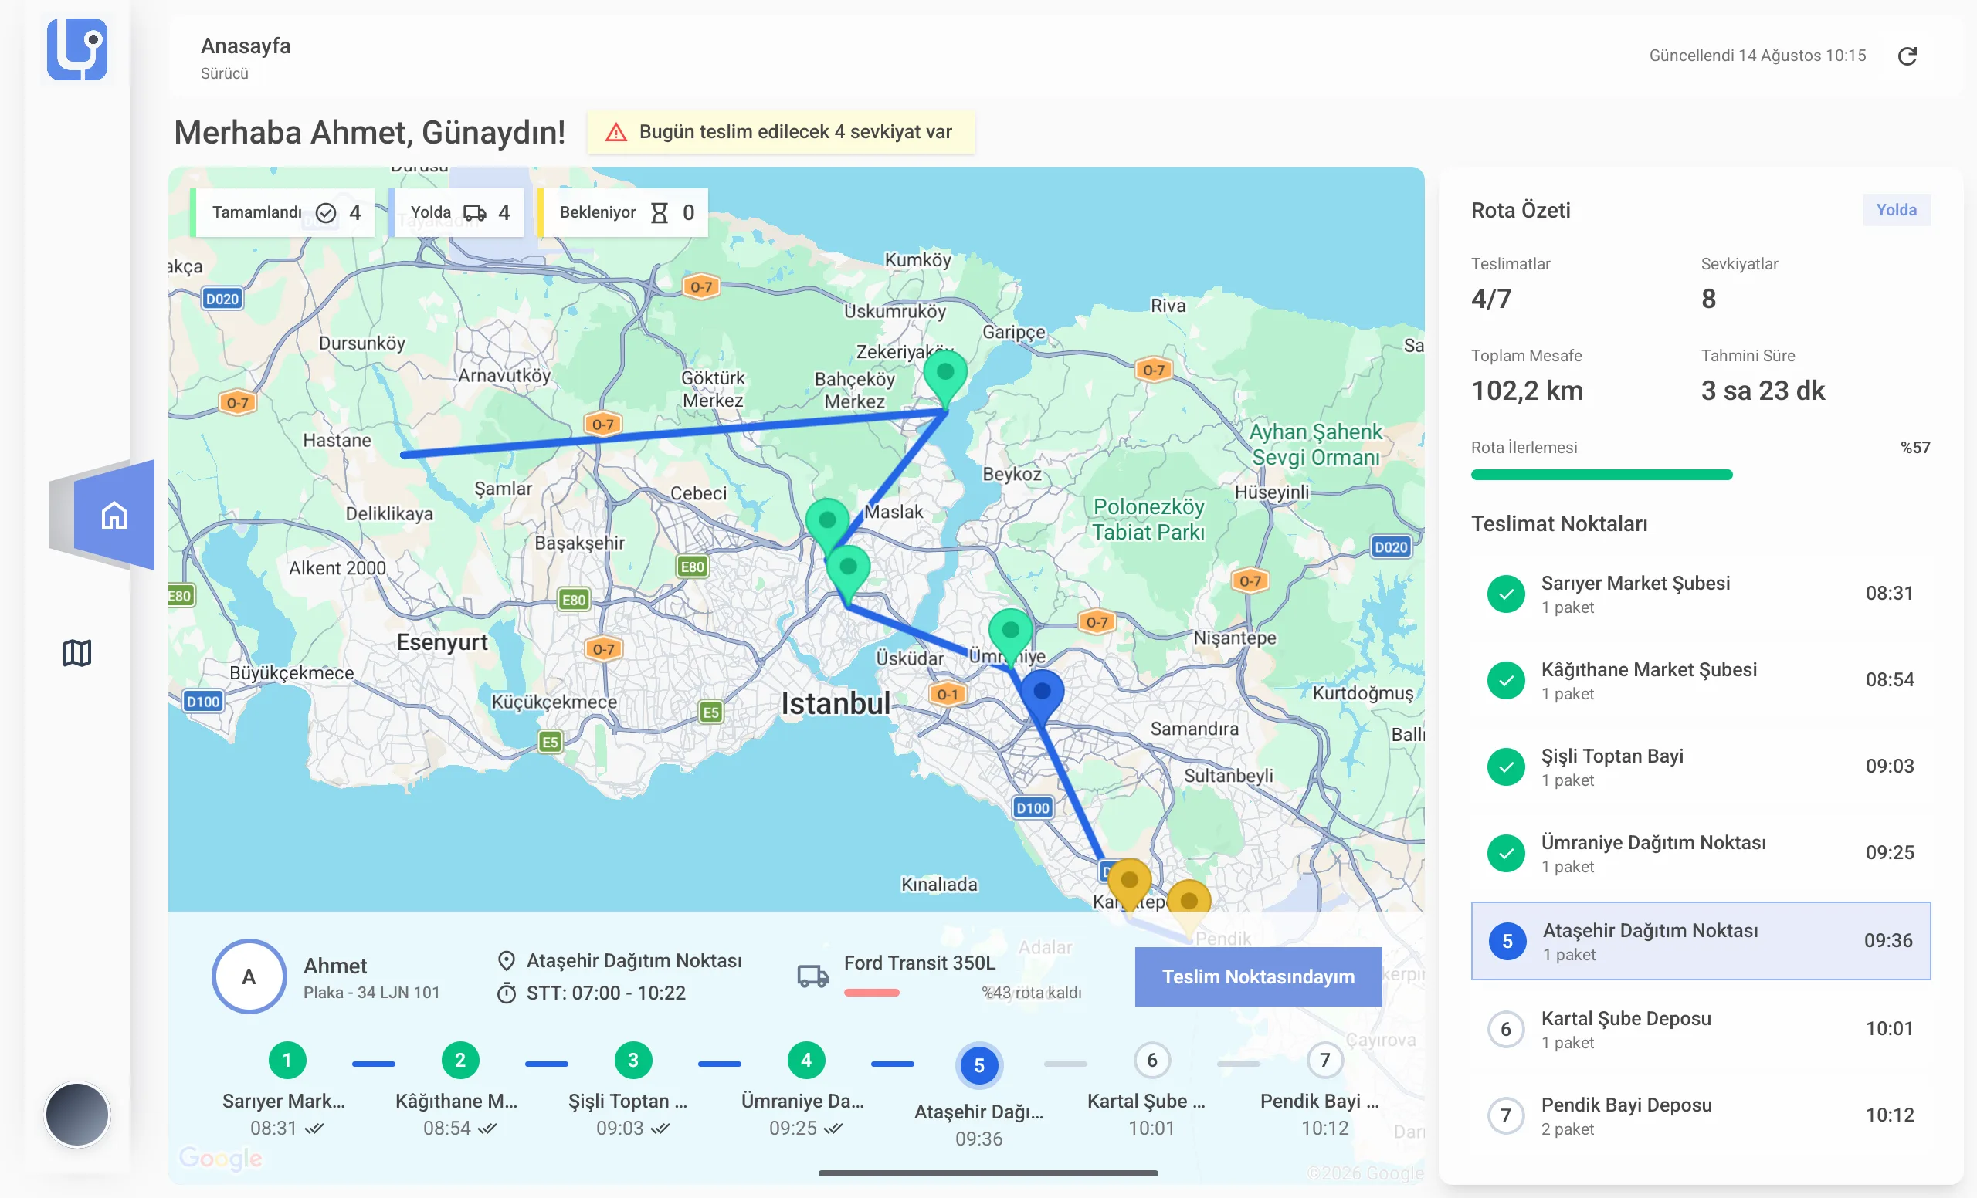Image resolution: width=1977 pixels, height=1198 pixels.
Task: Select the Ümraniye green map pin
Action: [1010, 638]
